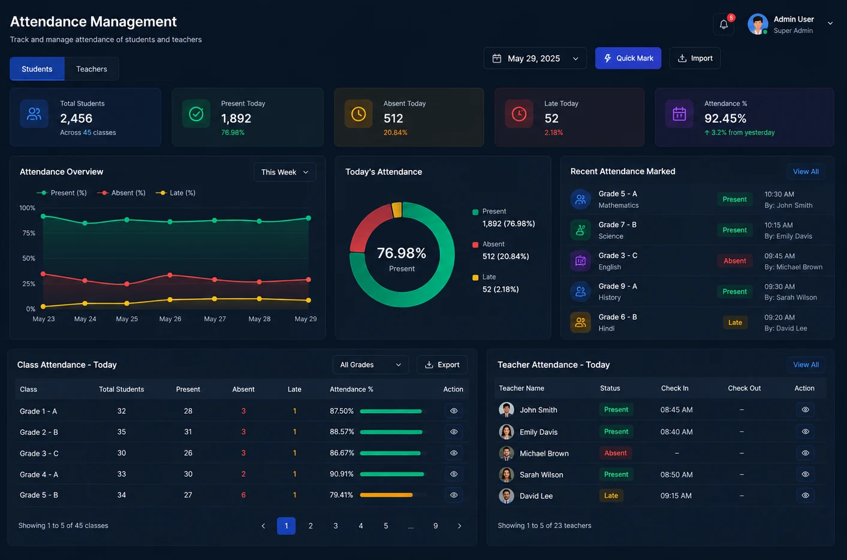
Task: Click the Grade 3 - C English icon
Action: coord(580,261)
